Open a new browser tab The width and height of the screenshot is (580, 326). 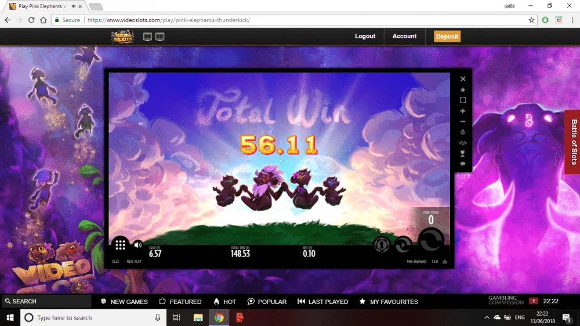point(96,6)
